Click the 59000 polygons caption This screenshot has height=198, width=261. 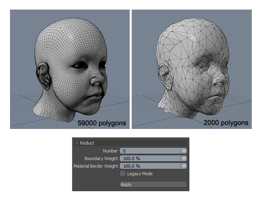102,123
